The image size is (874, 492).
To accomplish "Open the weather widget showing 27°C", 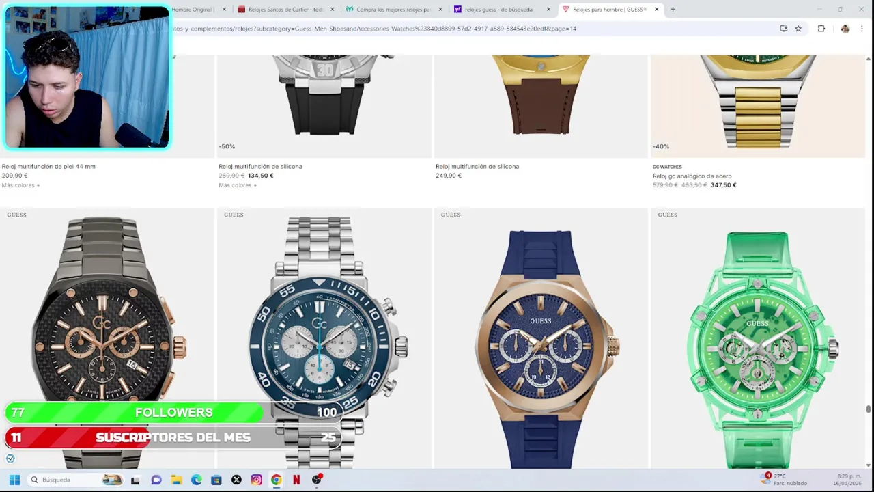I will tap(785, 480).
